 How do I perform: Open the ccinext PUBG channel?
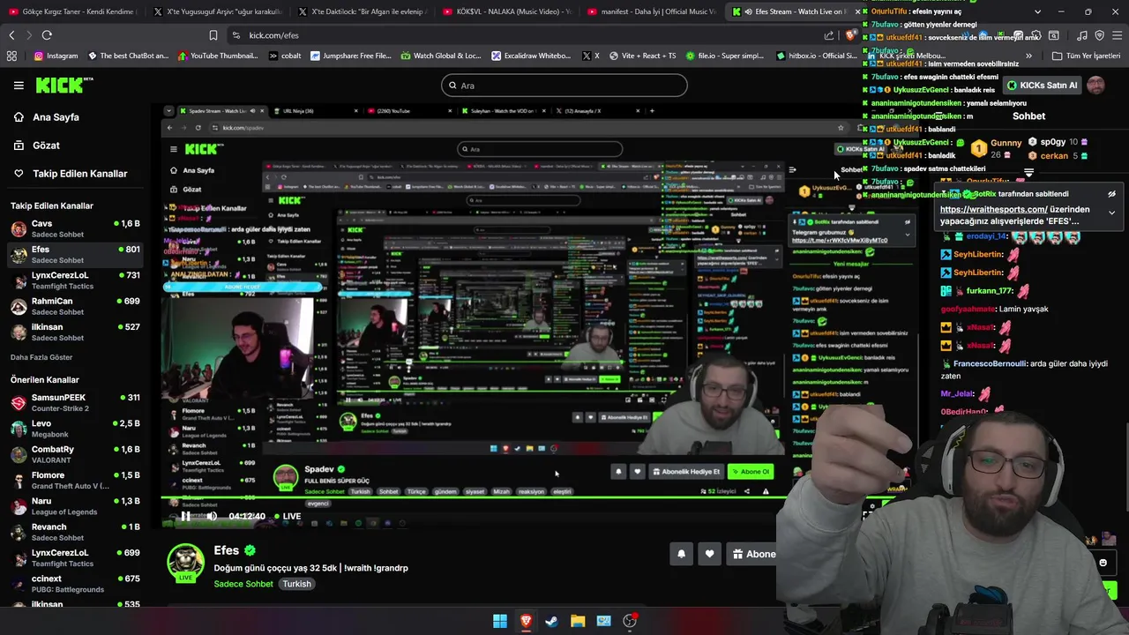75,584
